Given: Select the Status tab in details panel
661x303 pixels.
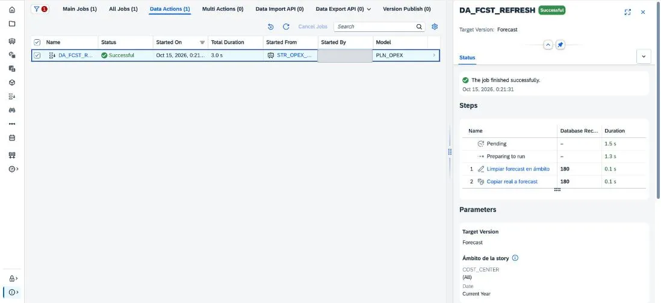Looking at the screenshot, I should (467, 57).
